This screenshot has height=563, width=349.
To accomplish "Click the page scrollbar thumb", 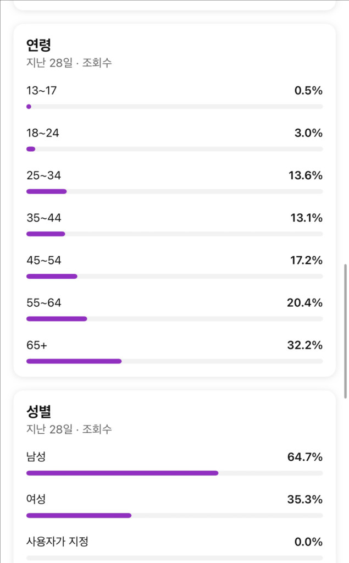I will pyautogui.click(x=345, y=330).
